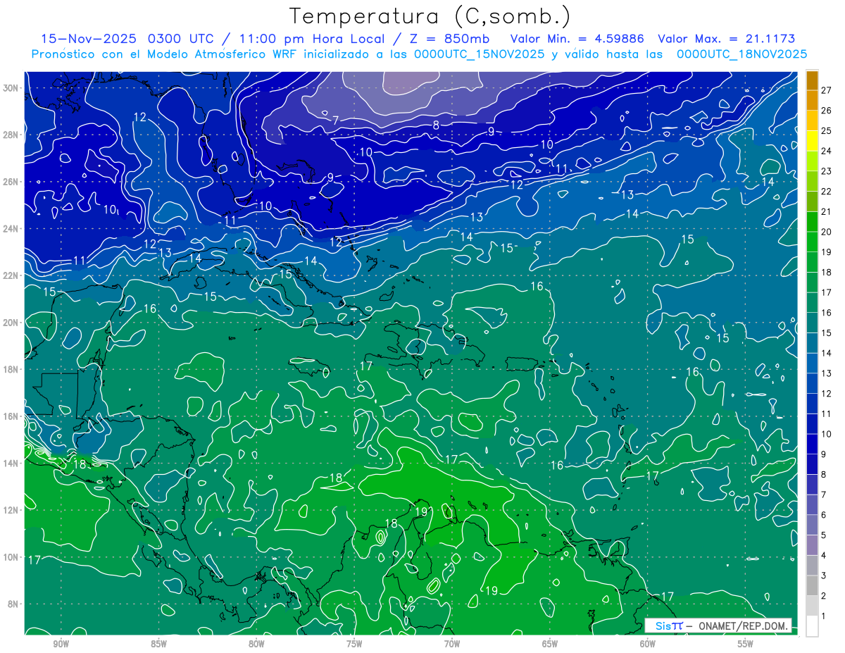Click the 'Temperatura (C,somb.)' map title
845x653 pixels.
(430, 16)
